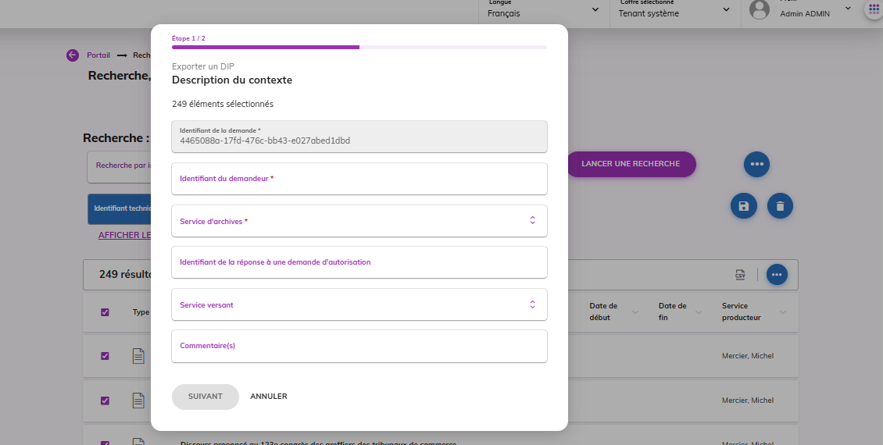Expand the Service d'archives dropdown
The image size is (883, 445).
[x=359, y=221]
